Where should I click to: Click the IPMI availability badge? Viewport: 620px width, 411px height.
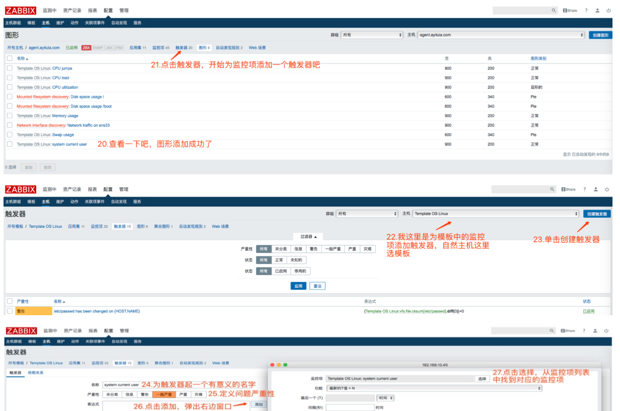(x=119, y=48)
